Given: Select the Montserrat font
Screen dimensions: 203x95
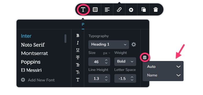Looking at the screenshot, I should 34,53.
